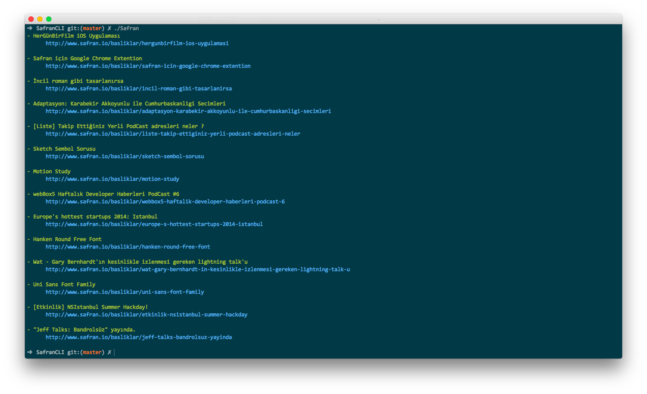The width and height of the screenshot is (647, 394).
Task: Open the etkinlik-nsistanbul-summer-hackday URL
Action: click(x=147, y=315)
